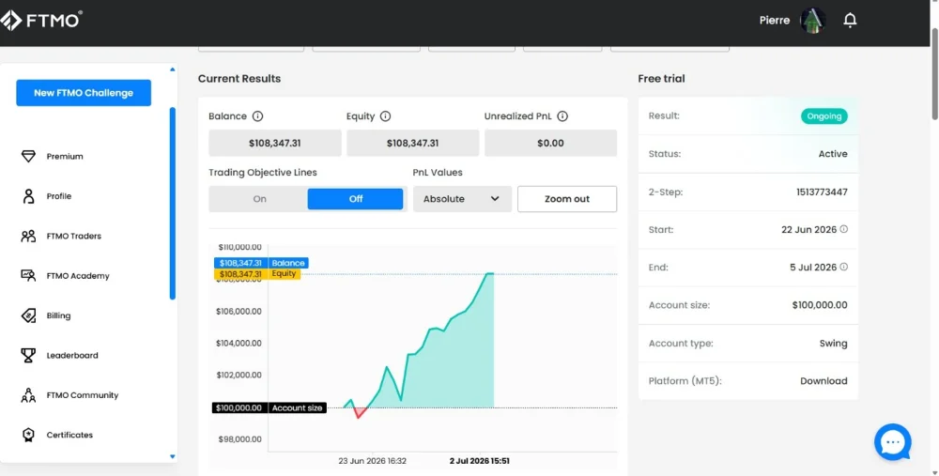The image size is (939, 476).
Task: Download the MT5 platform
Action: [824, 381]
